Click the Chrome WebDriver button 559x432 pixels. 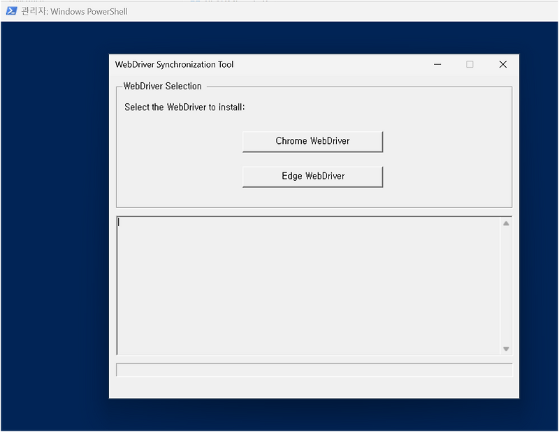(x=312, y=141)
